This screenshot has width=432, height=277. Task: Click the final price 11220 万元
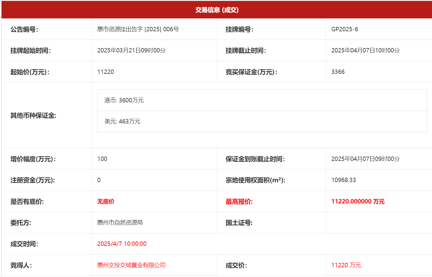point(346,265)
